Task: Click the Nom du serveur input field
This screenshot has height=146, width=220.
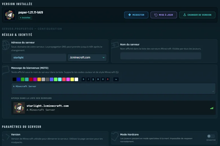Action: tap(161, 56)
